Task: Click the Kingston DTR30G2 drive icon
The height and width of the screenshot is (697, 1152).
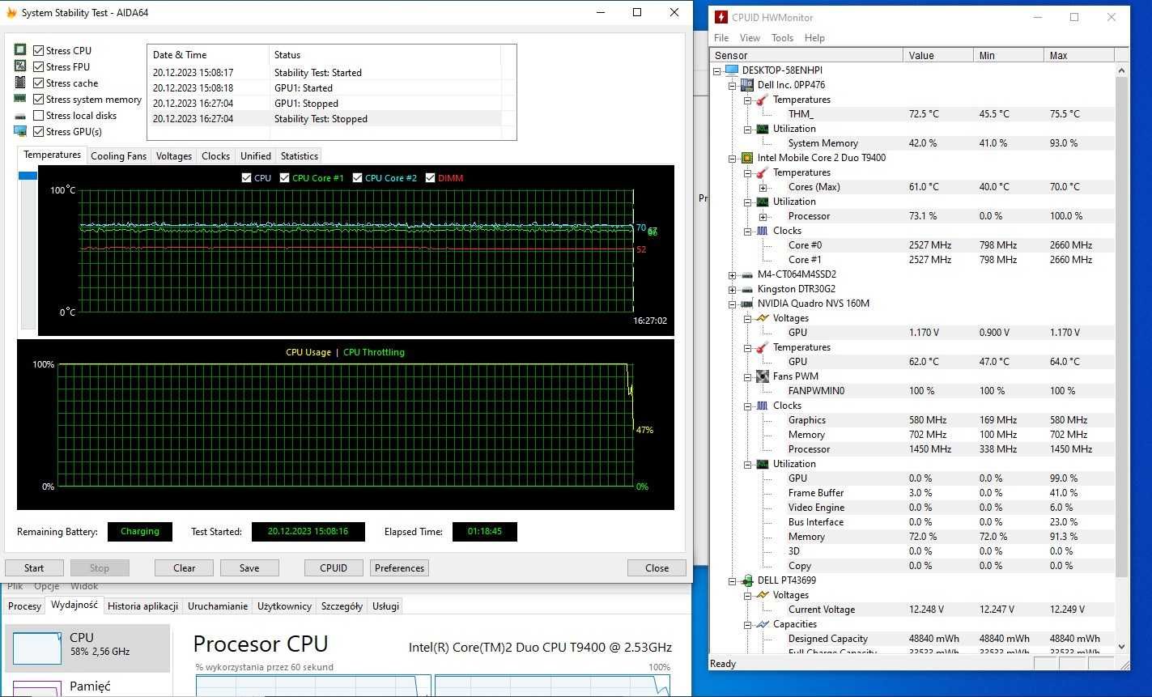Action: coord(746,289)
